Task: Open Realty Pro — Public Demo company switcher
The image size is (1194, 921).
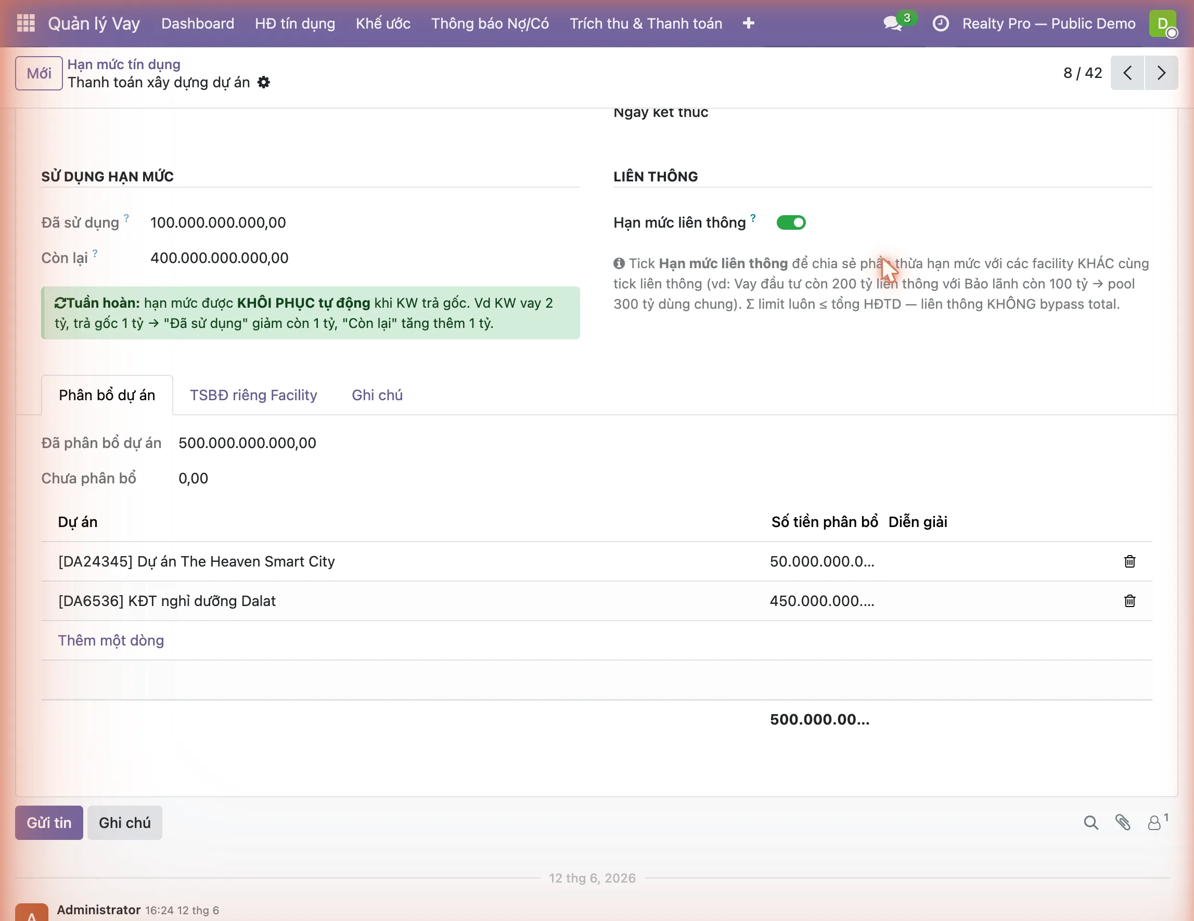Action: [x=1048, y=23]
